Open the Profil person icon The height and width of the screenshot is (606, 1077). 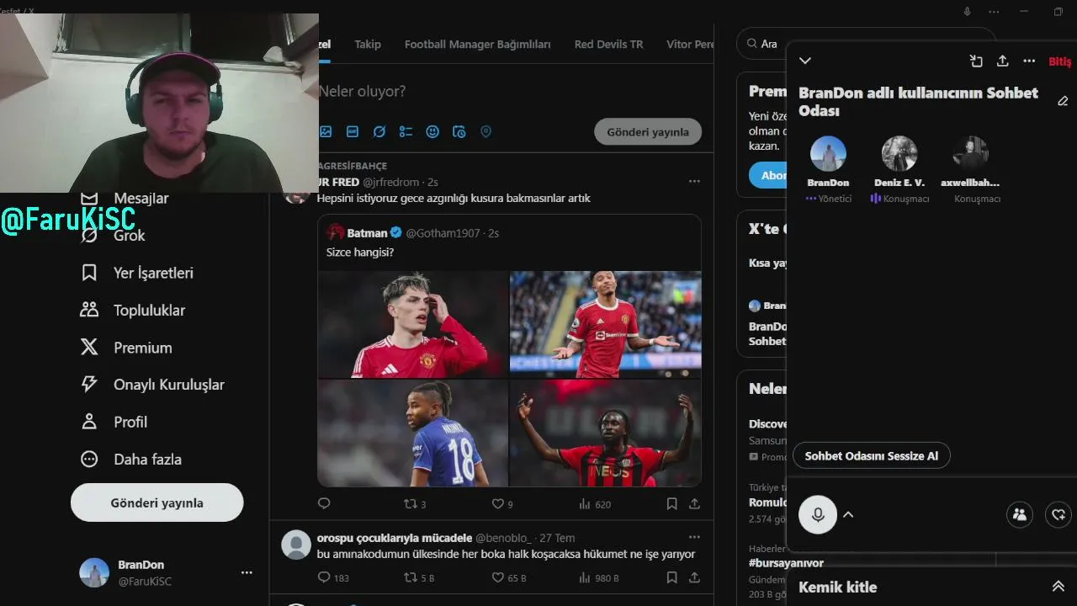point(89,421)
